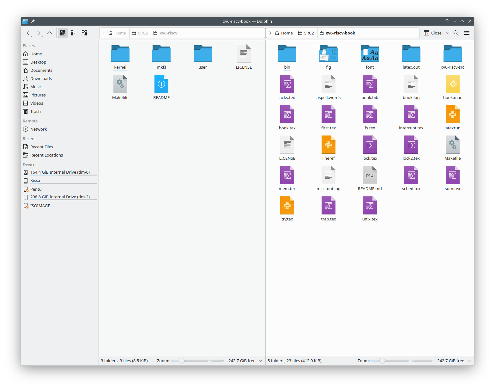Click the Back navigation arrow
The height and width of the screenshot is (390, 495).
pos(28,33)
